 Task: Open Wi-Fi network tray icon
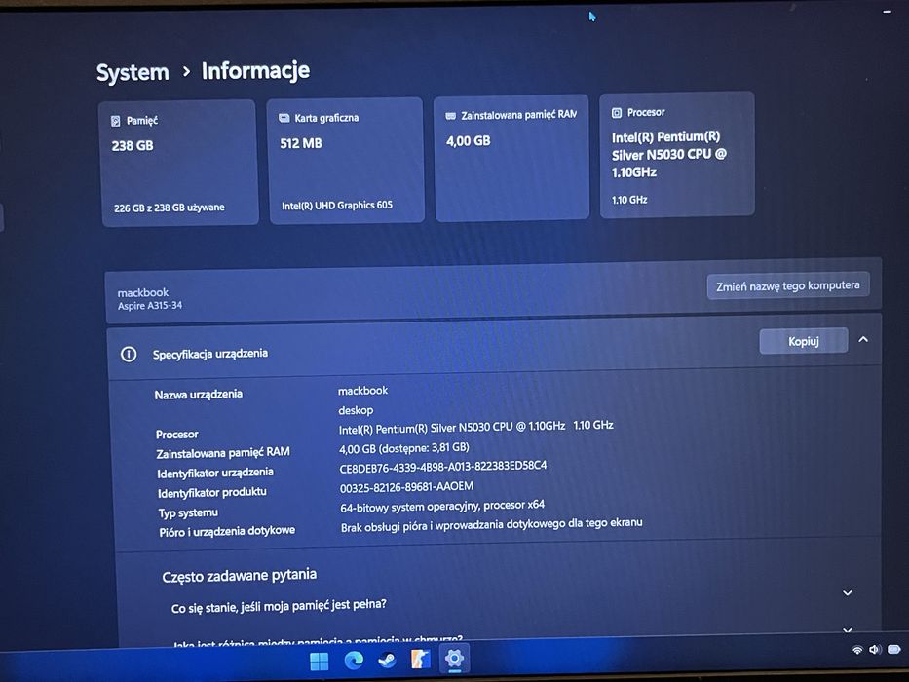pos(857,650)
